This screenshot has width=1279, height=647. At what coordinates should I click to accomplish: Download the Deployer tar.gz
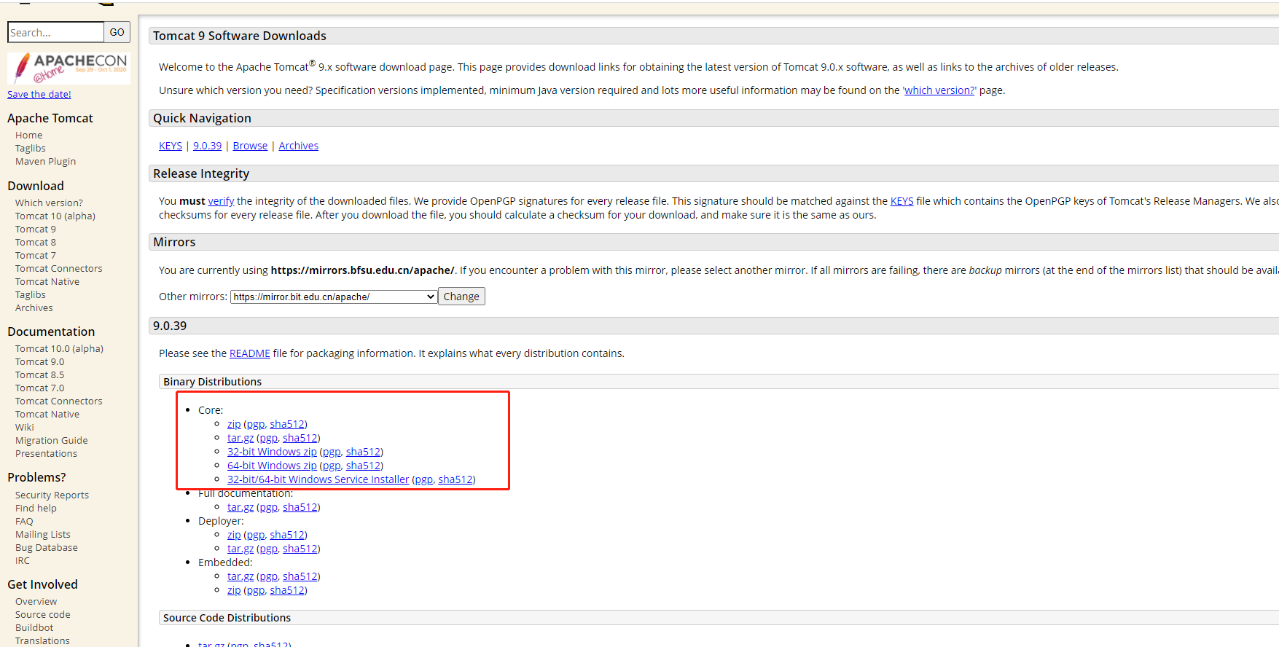pos(240,549)
